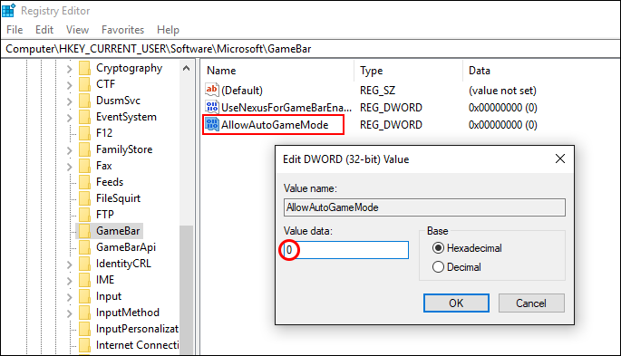Select the FamilyStore folder icon
The image size is (621, 356).
(84, 149)
